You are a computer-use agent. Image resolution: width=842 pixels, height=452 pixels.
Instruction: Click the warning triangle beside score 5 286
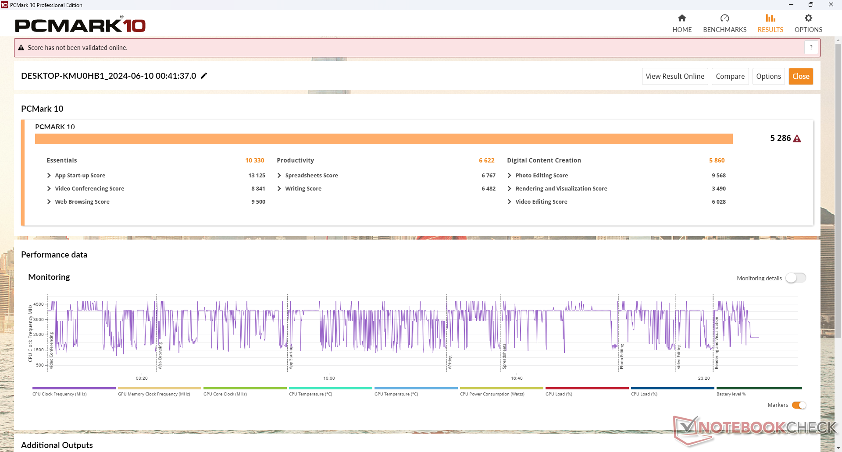tap(797, 138)
